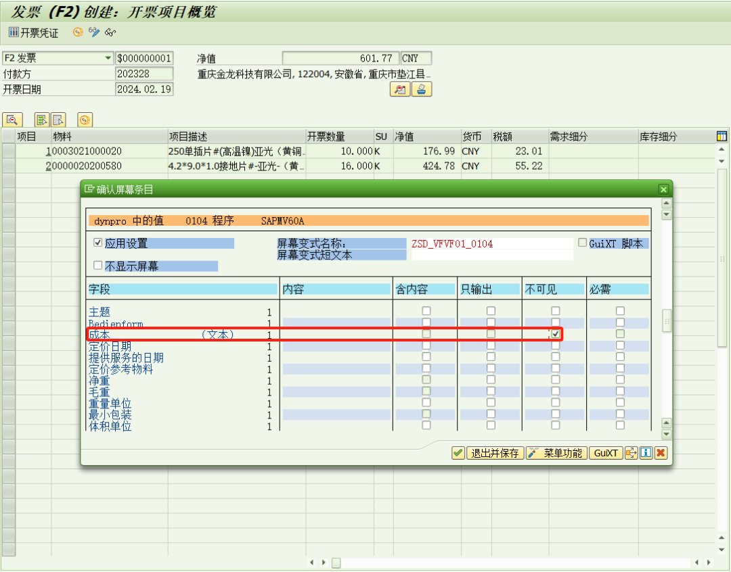
Task: Check 不可见 checkbox in the 净重 row
Action: [x=555, y=379]
